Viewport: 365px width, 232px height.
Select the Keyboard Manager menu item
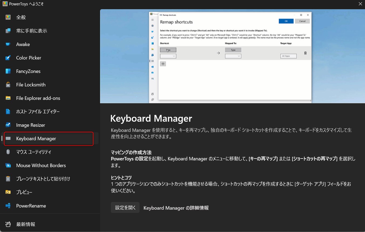(x=50, y=138)
